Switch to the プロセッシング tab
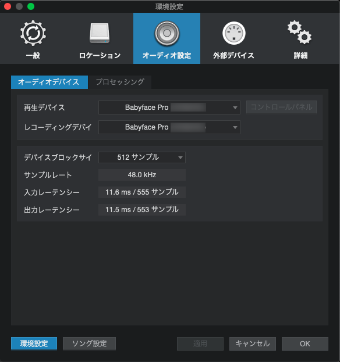340x362 pixels. [121, 82]
